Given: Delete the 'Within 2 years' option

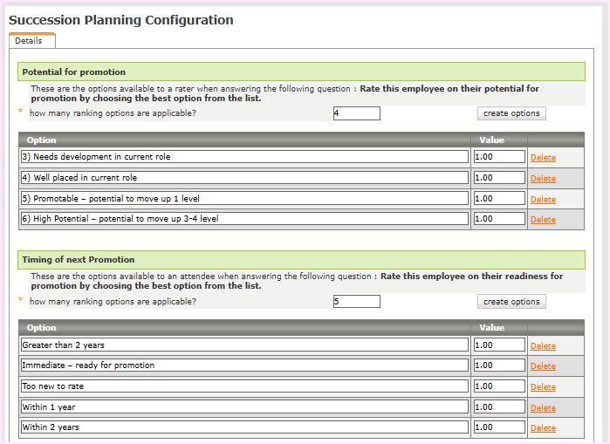Looking at the screenshot, I should click(x=543, y=428).
